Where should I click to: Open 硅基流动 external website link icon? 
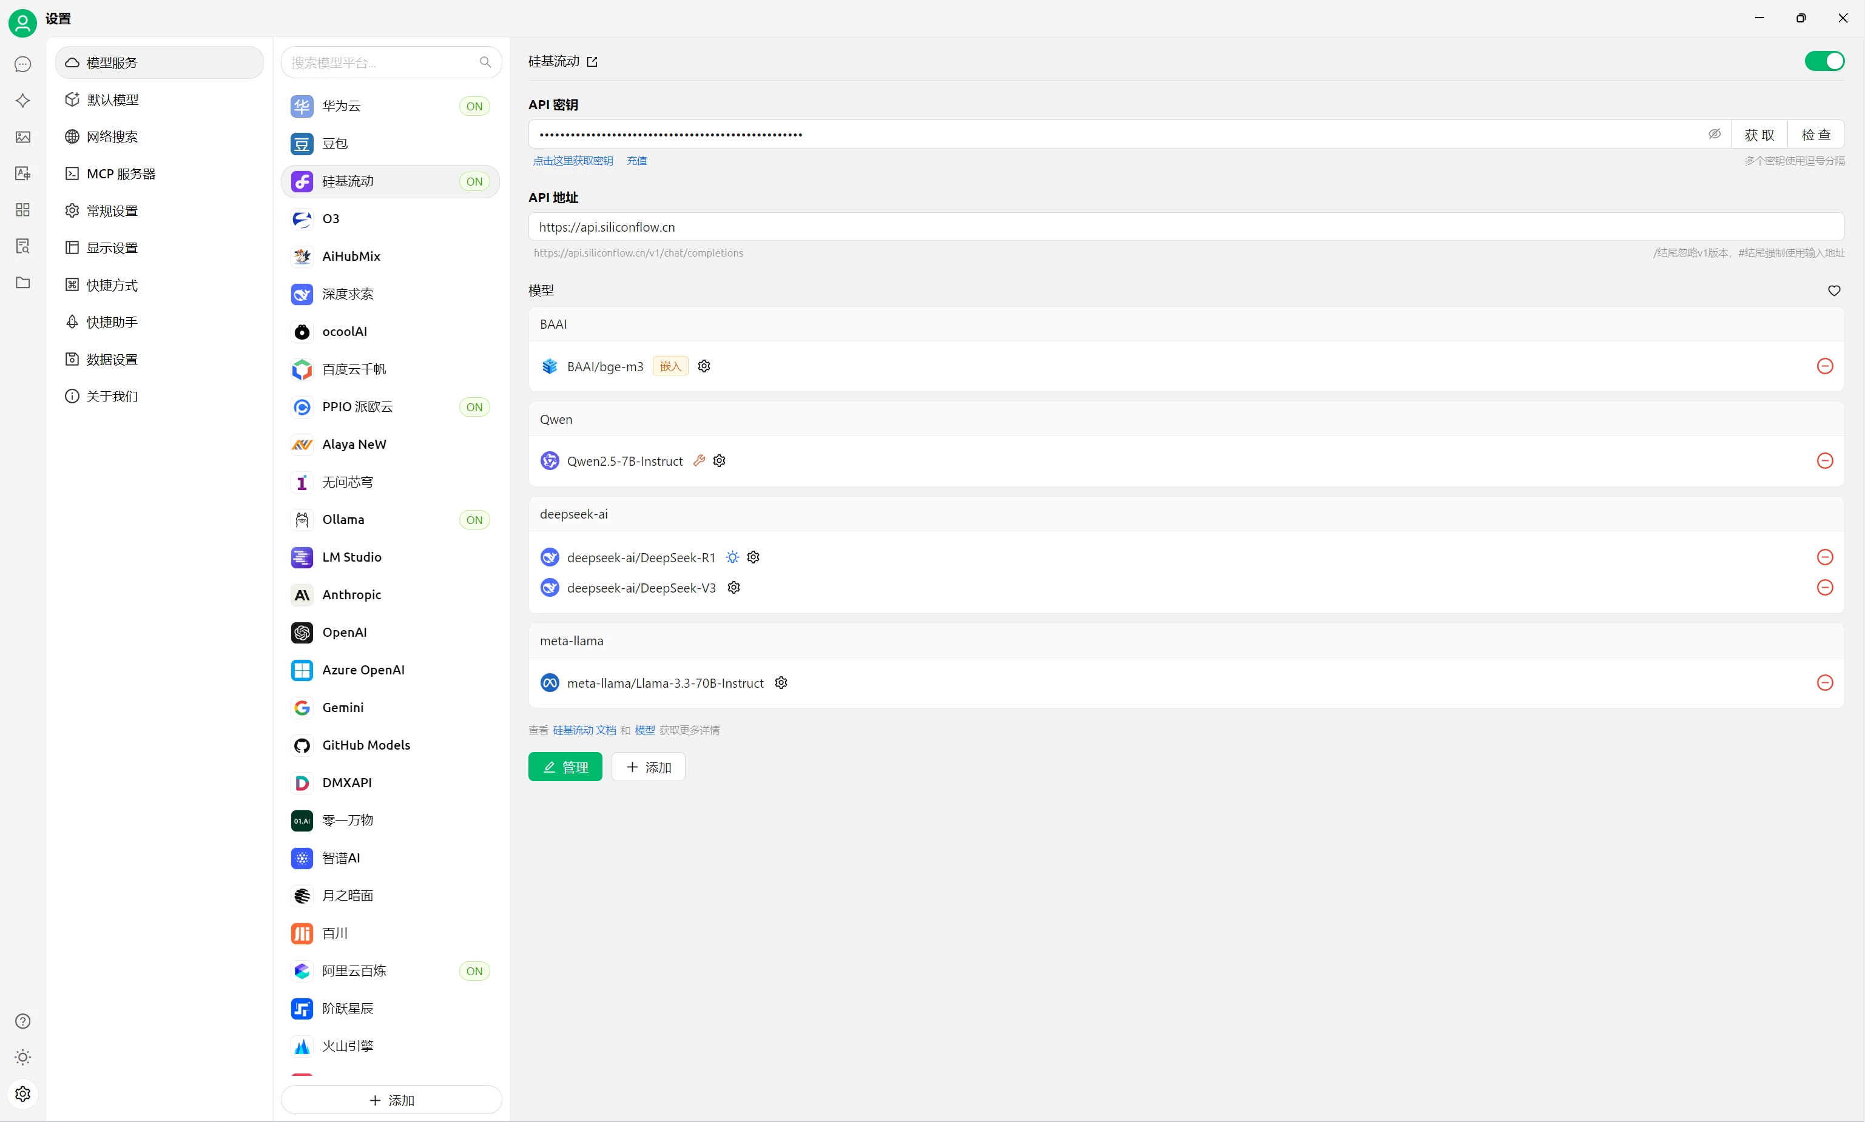click(x=592, y=62)
